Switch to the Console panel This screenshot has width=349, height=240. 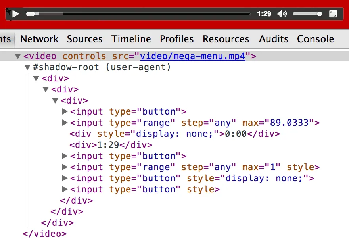tap(315, 39)
